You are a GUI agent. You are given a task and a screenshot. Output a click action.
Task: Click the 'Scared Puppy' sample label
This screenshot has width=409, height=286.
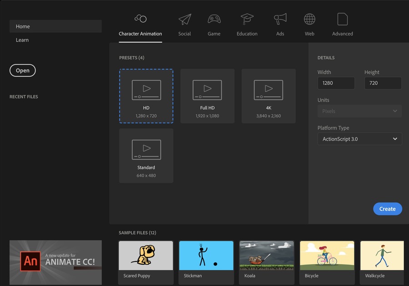point(137,276)
